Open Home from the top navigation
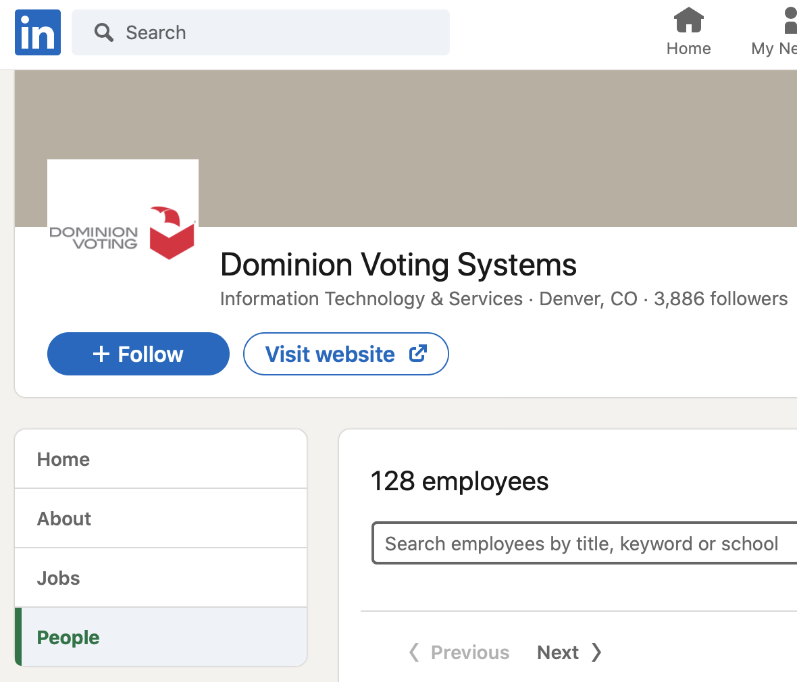The image size is (797, 682). (688, 32)
